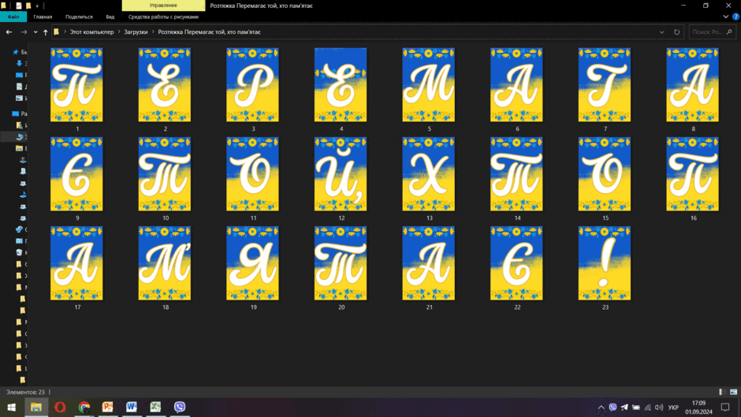Select image thumbnail 23 exclamation mark
This screenshot has height=417, width=741.
coord(605,263)
